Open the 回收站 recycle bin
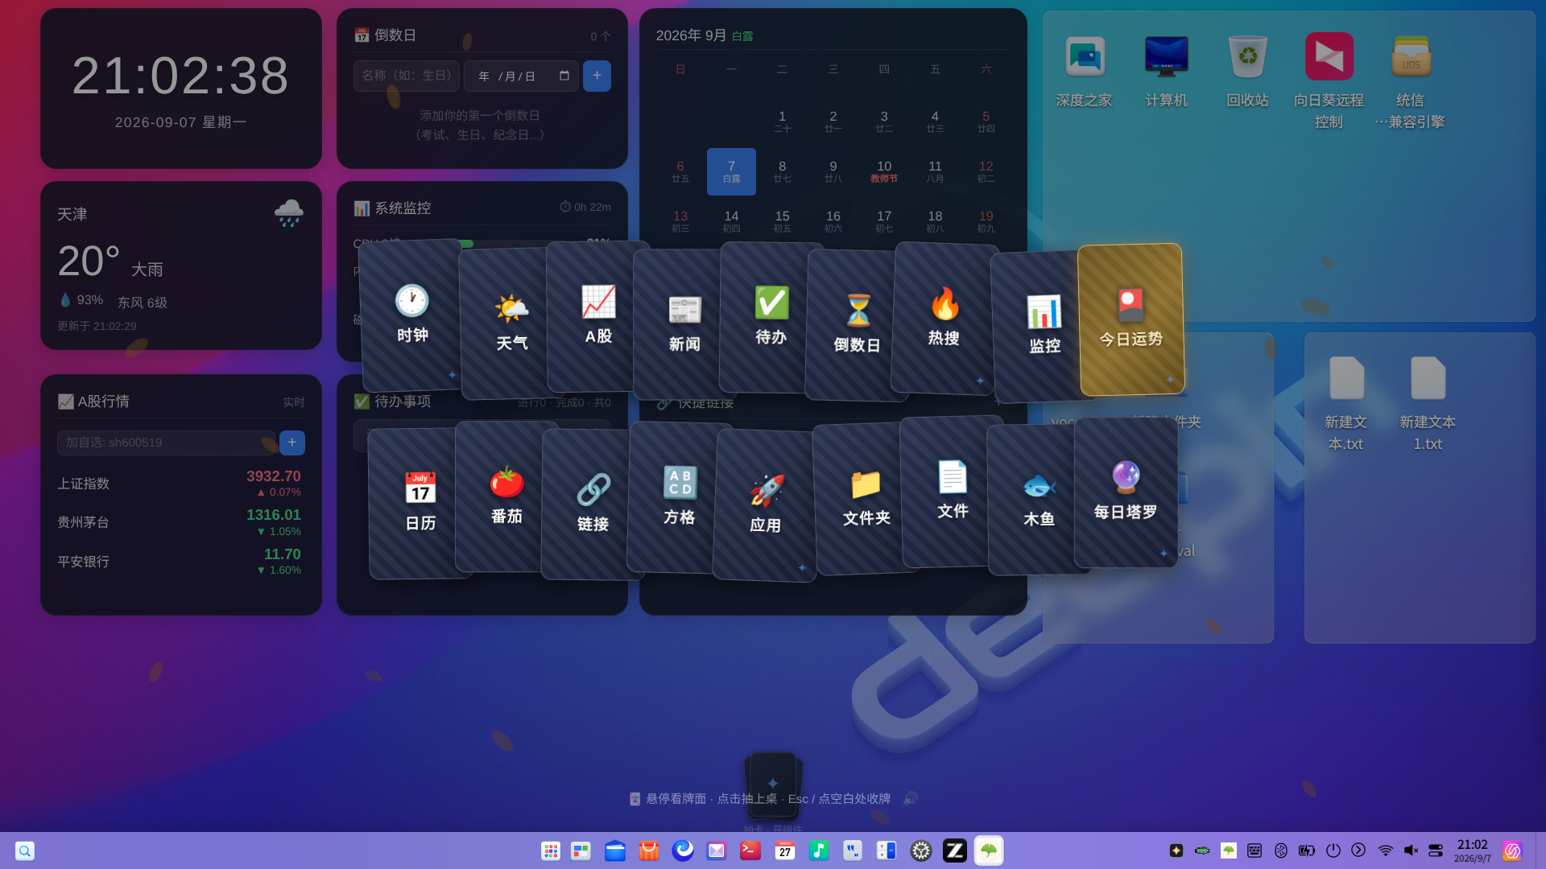The height and width of the screenshot is (869, 1546). click(1247, 72)
